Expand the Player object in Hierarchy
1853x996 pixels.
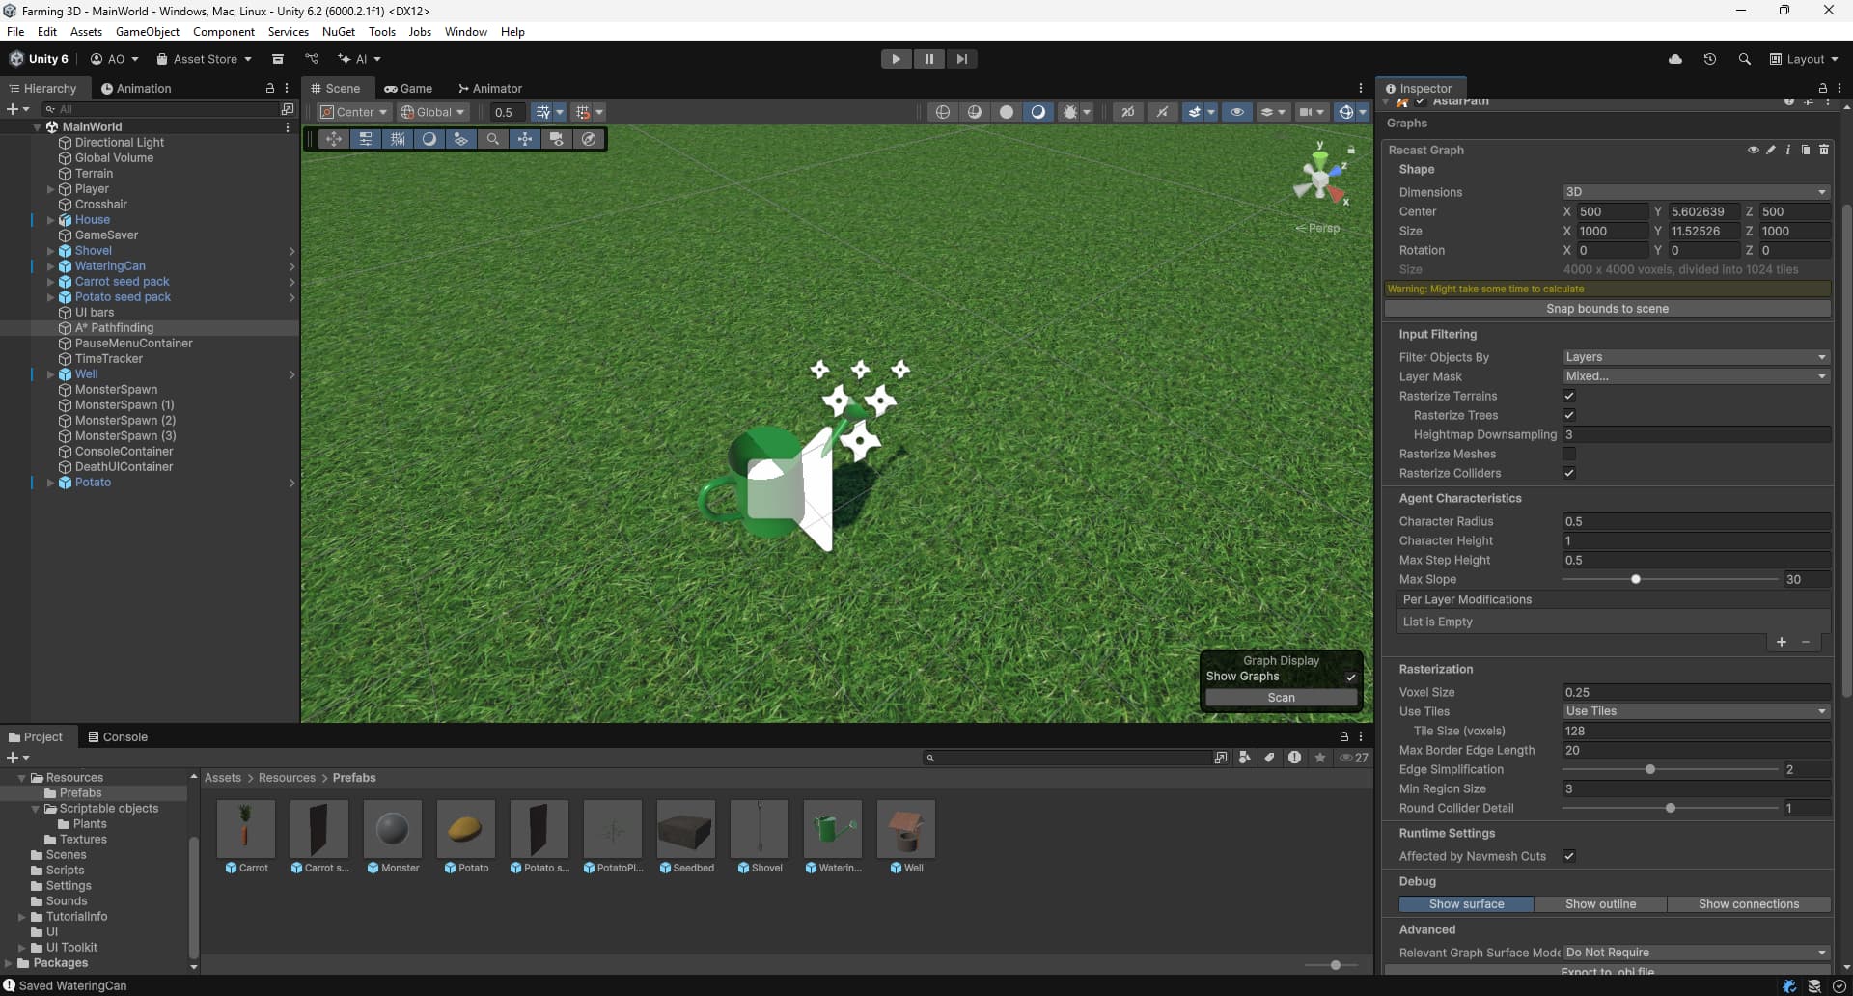[50, 189]
